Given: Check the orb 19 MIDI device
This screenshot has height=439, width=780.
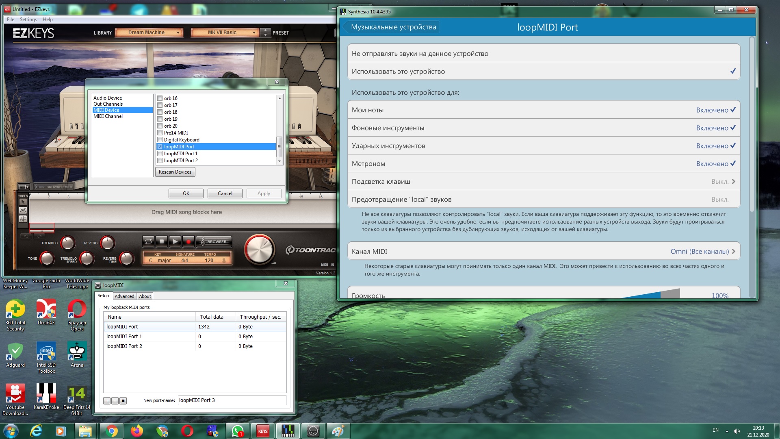Looking at the screenshot, I should [x=160, y=119].
